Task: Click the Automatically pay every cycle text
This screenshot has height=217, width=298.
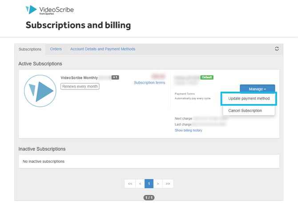Action: pyautogui.click(x=193, y=98)
